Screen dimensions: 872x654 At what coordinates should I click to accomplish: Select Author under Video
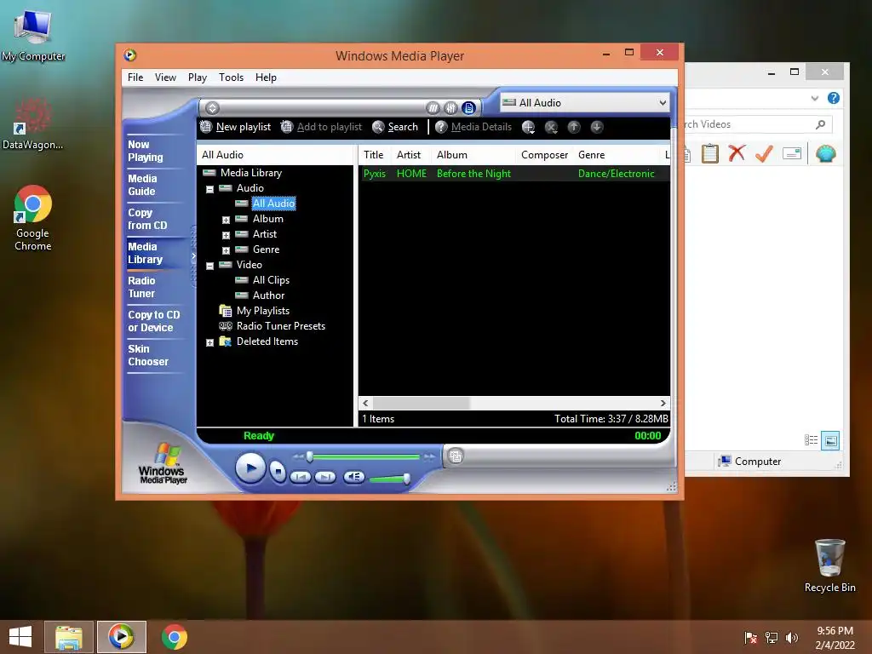268,295
